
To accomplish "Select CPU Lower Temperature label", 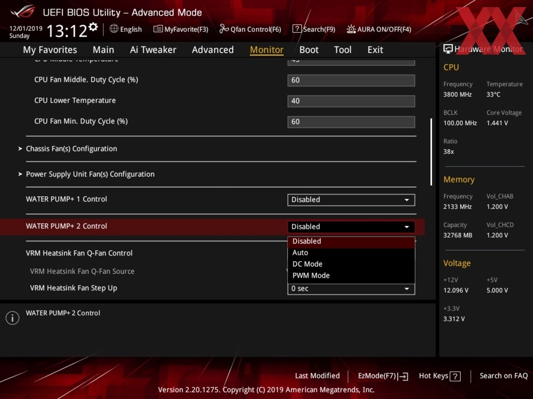I will (75, 101).
